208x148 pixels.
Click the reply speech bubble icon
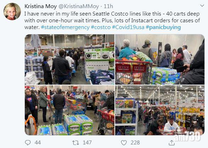[x=28, y=143]
